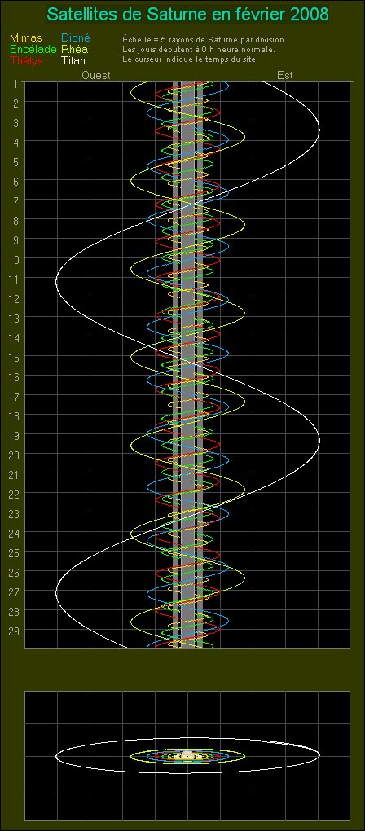Click the Mimas legend label

pyautogui.click(x=25, y=38)
